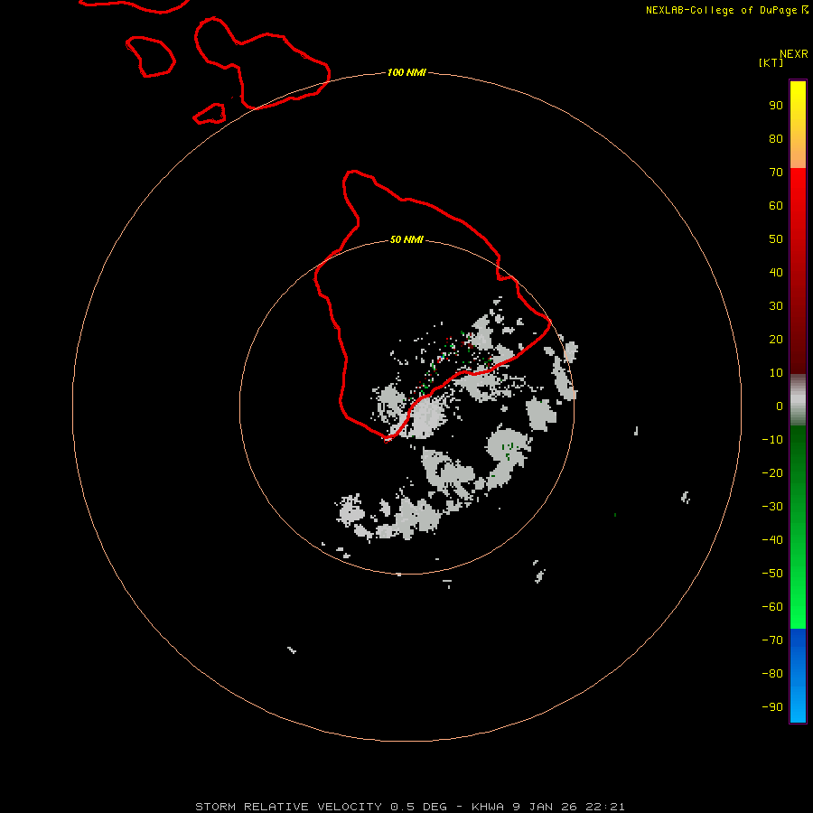Click the blue bottom segment of the color bar
The height and width of the screenshot is (813, 813).
[798, 675]
